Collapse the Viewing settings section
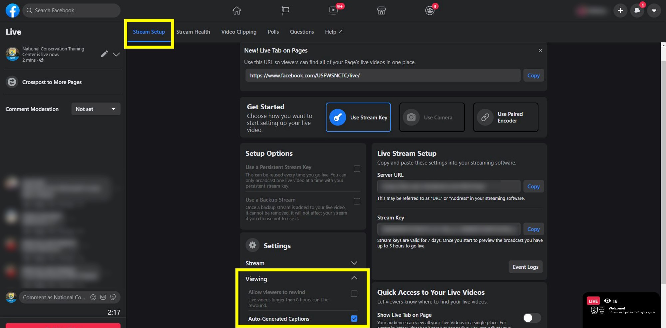Viewport: 666px width, 328px height. [354, 278]
